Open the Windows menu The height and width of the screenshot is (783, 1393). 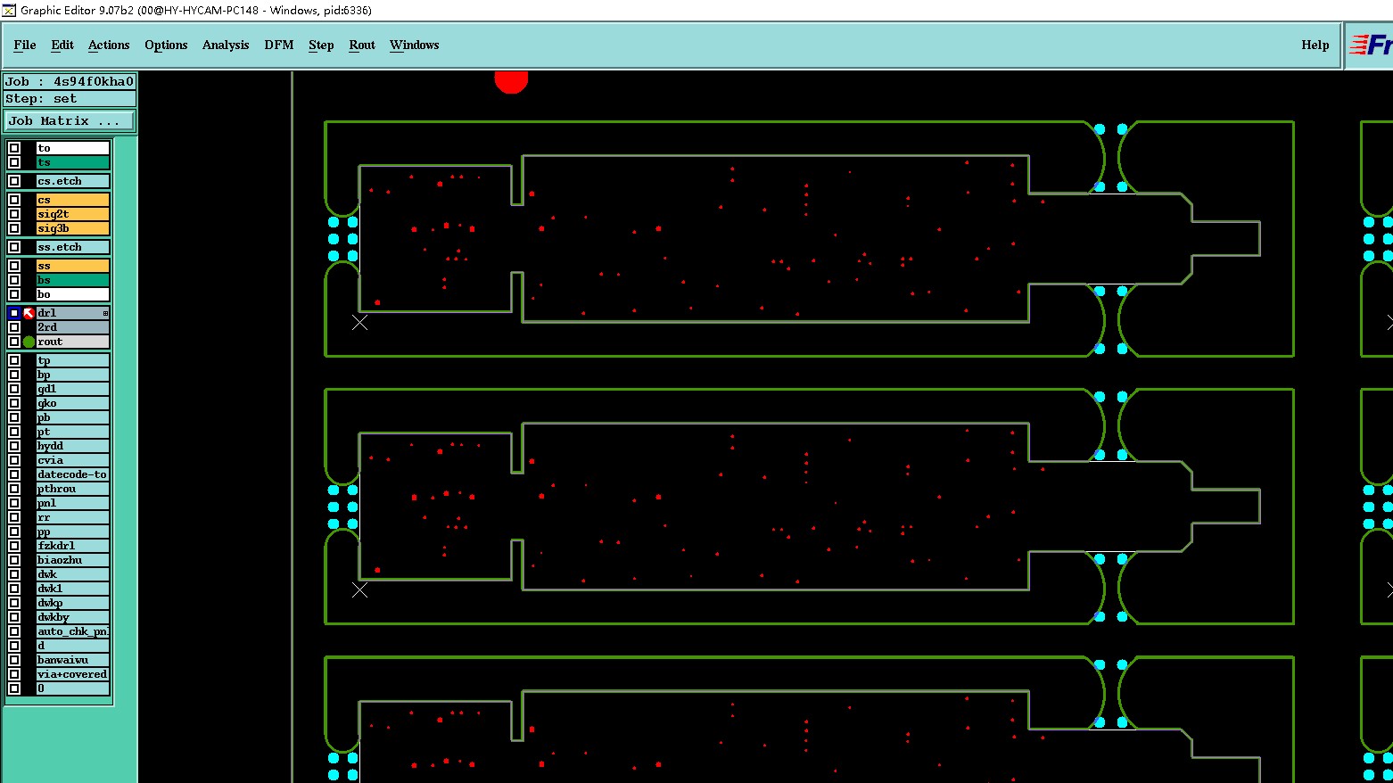point(415,45)
